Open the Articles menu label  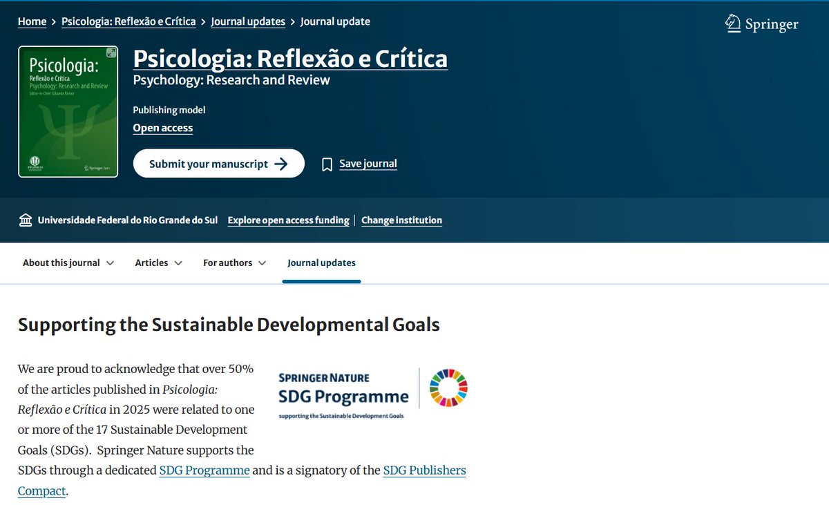point(151,263)
